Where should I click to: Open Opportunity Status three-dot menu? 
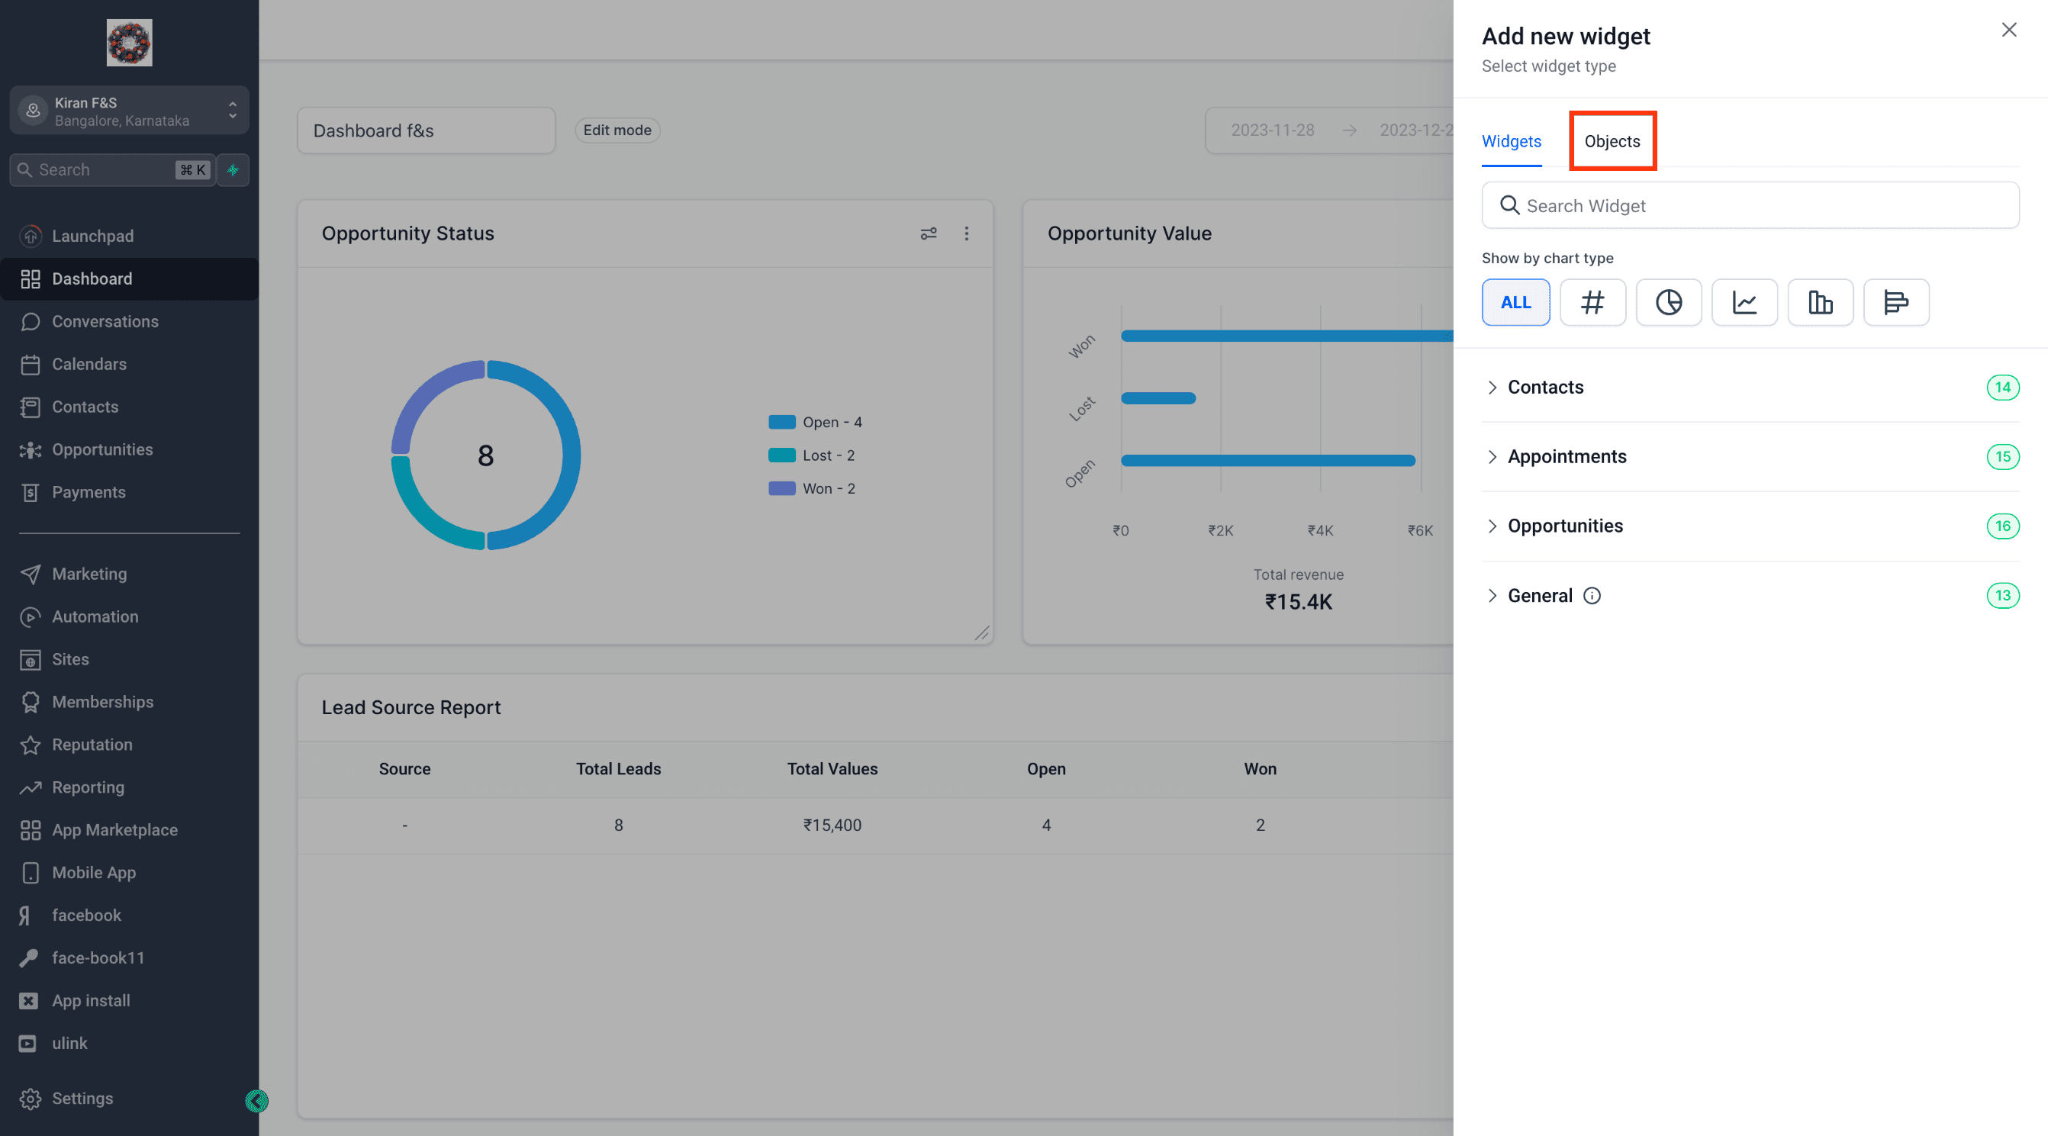[x=967, y=233]
